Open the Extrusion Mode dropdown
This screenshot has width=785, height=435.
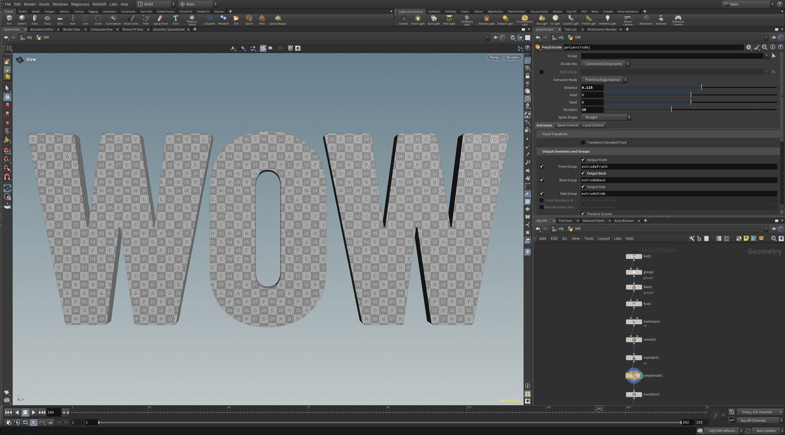tap(604, 80)
